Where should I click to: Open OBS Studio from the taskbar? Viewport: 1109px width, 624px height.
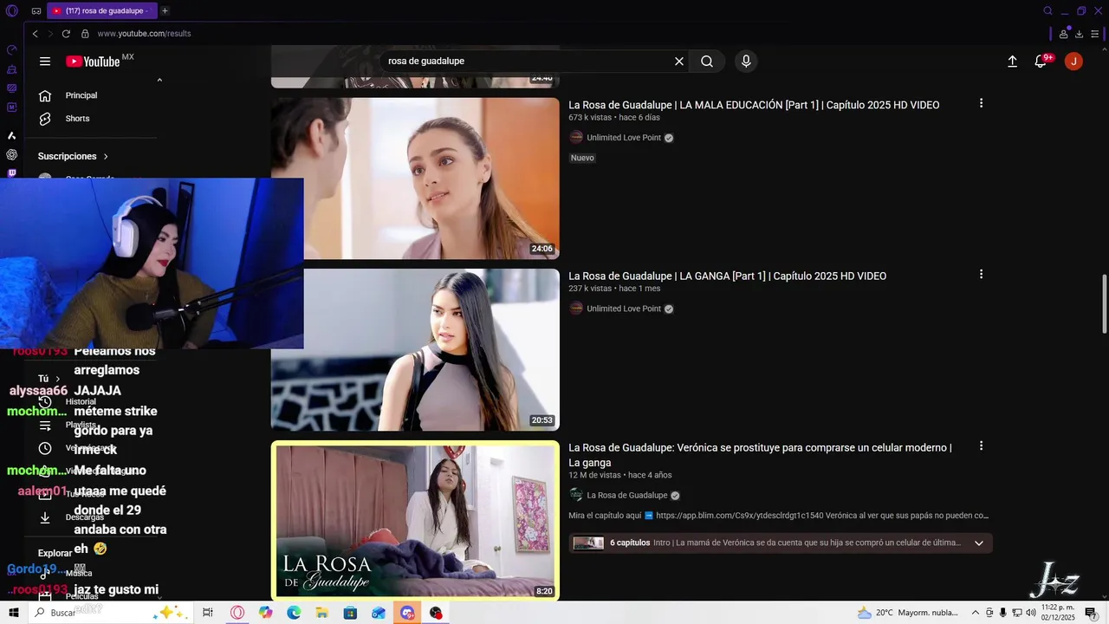(x=436, y=613)
